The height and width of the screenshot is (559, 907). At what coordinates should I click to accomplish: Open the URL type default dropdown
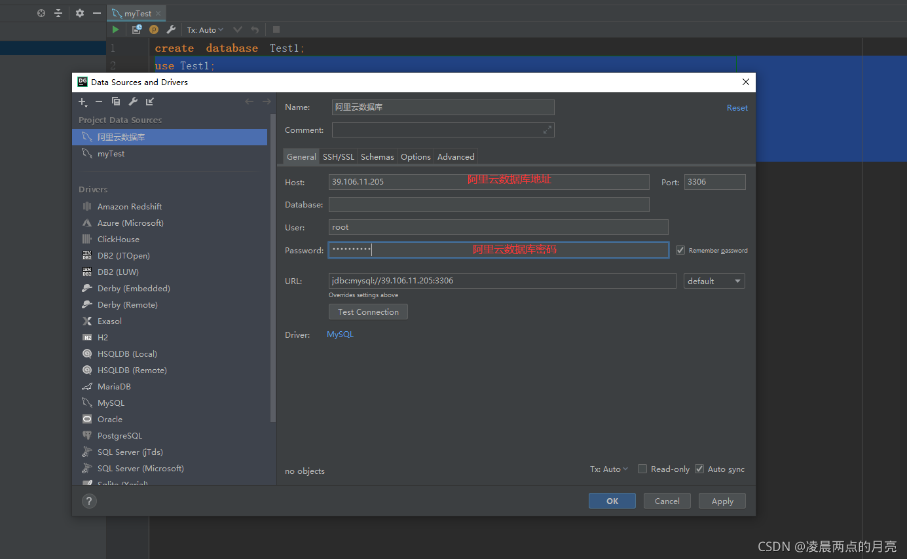(x=714, y=281)
